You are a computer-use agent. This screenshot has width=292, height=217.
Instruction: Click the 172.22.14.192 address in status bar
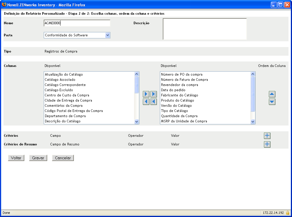[x=273, y=213]
